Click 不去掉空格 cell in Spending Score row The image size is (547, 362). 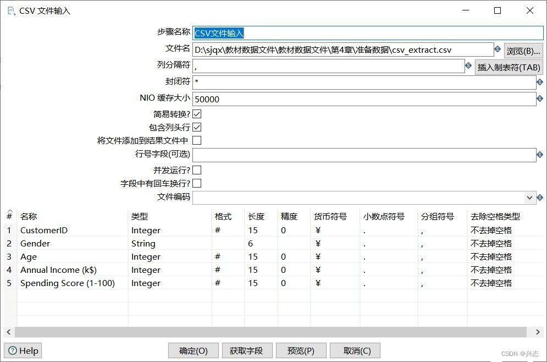505,283
